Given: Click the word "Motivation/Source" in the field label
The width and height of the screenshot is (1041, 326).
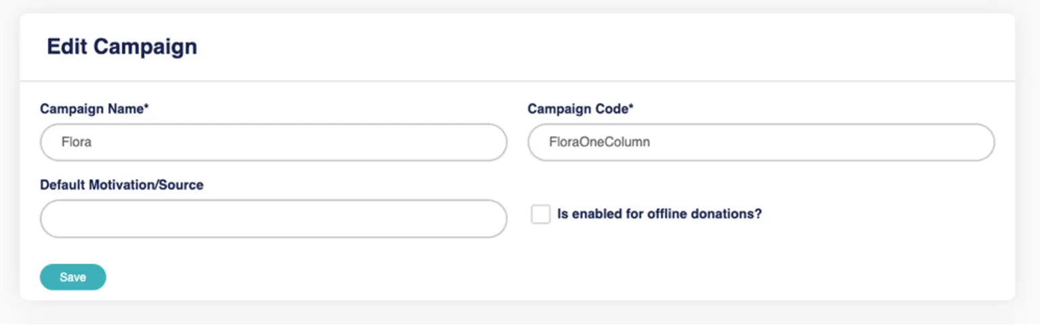Looking at the screenshot, I should [x=145, y=185].
